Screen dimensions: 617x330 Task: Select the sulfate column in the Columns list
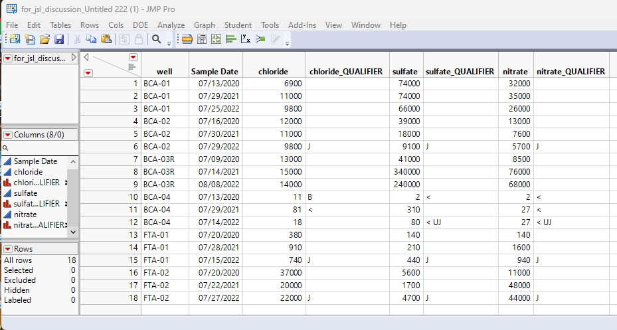click(26, 193)
